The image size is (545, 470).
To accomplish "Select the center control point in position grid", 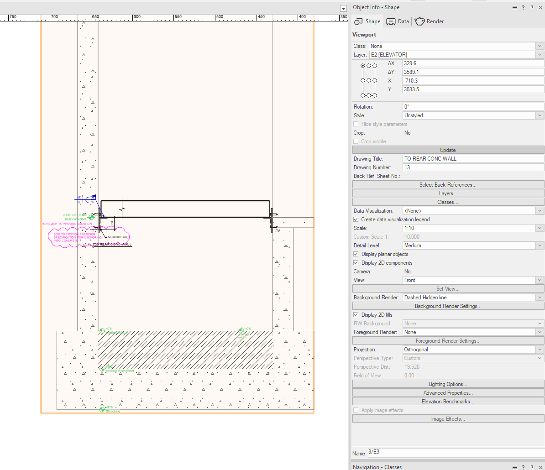I will pyautogui.click(x=369, y=80).
